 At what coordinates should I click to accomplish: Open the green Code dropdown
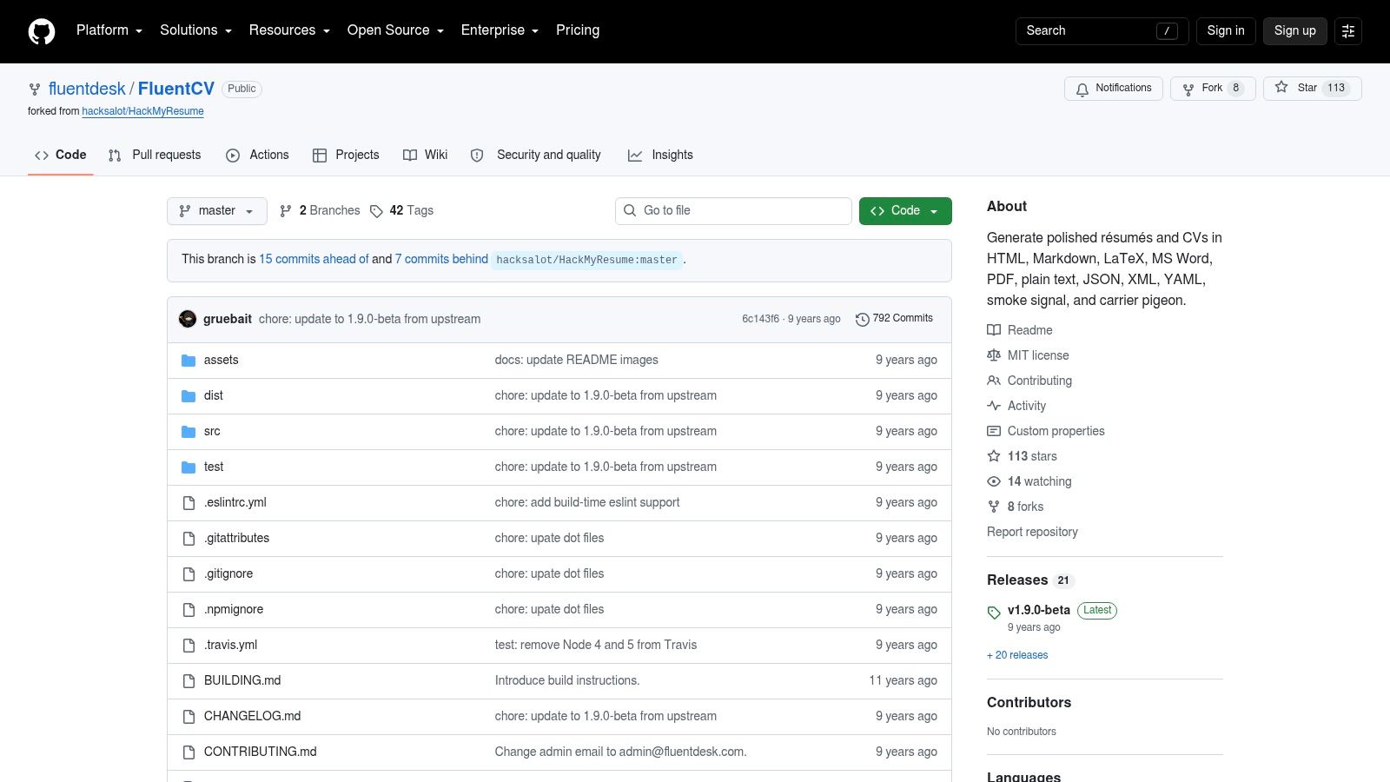(905, 211)
